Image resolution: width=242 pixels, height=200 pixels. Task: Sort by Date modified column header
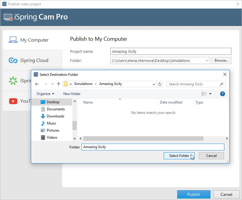[176, 102]
